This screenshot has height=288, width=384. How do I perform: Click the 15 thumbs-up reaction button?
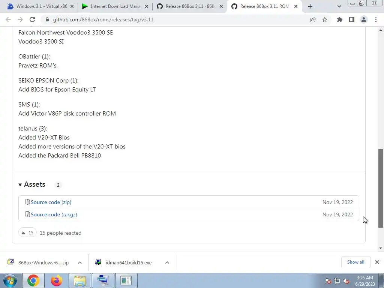27,232
